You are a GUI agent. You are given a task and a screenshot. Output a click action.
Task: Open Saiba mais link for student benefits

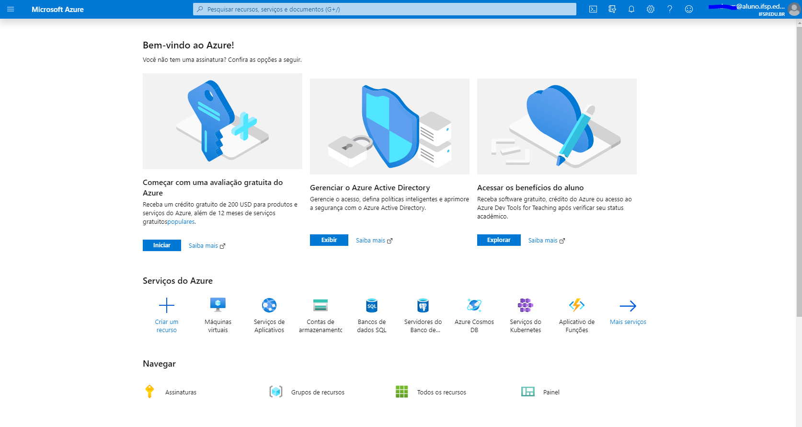[x=547, y=241]
